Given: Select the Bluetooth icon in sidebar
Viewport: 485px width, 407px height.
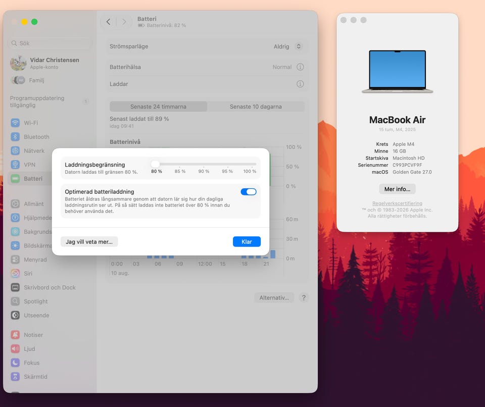Looking at the screenshot, I should click(15, 137).
